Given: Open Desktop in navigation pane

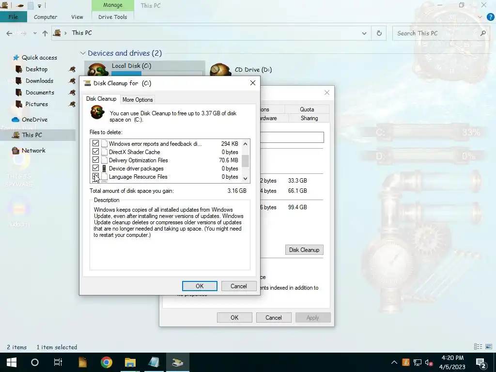Looking at the screenshot, I should pyautogui.click(x=36, y=69).
